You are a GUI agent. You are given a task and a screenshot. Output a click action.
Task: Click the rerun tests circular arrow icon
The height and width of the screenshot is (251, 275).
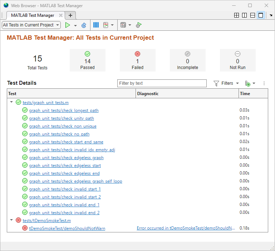click(x=84, y=25)
